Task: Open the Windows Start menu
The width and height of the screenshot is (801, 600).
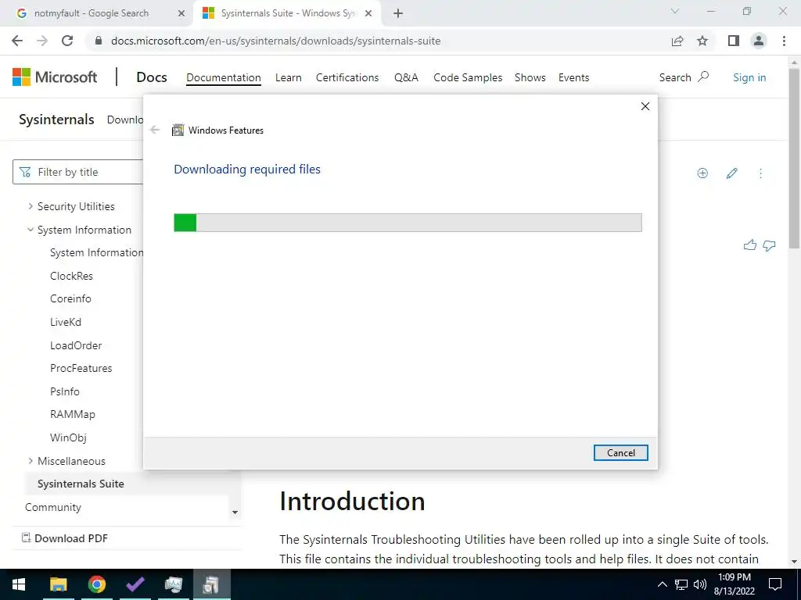Action: 19,584
